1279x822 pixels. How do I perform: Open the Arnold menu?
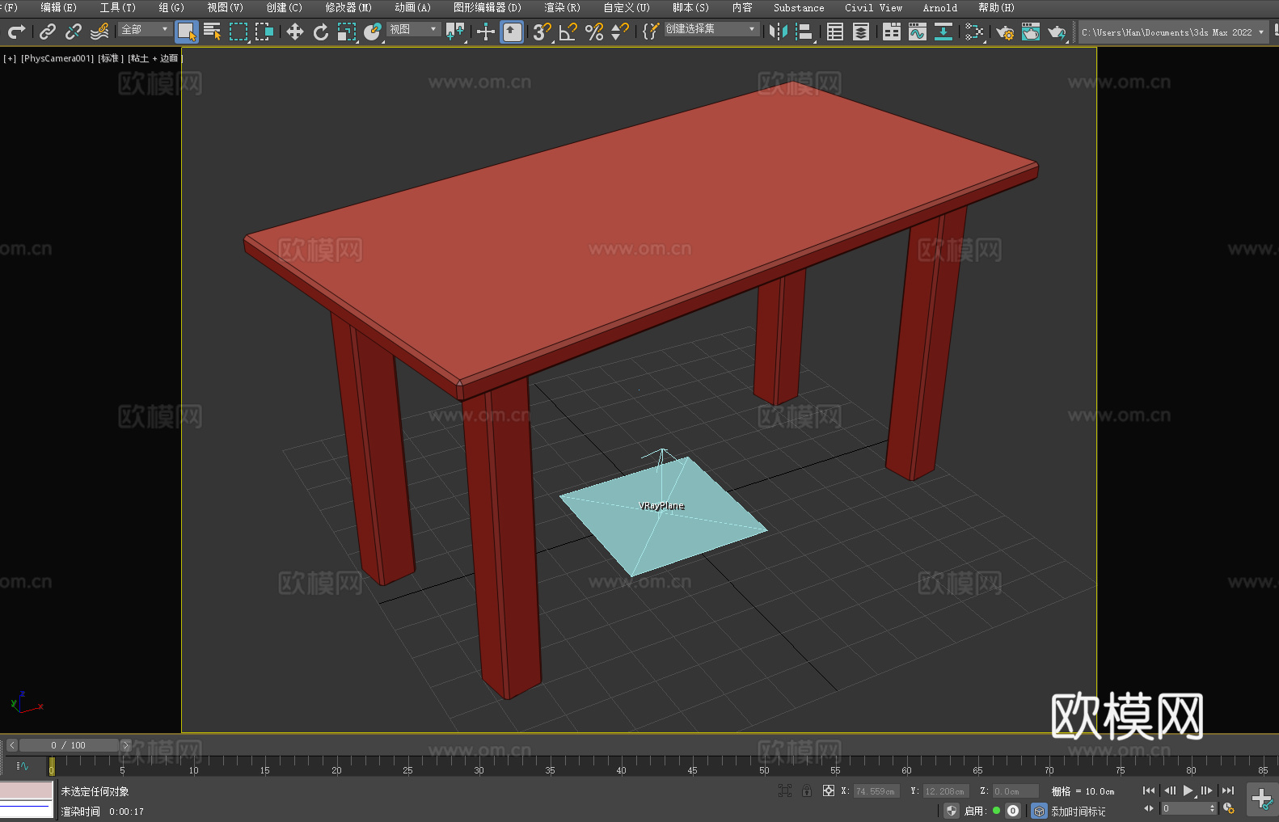pyautogui.click(x=939, y=7)
